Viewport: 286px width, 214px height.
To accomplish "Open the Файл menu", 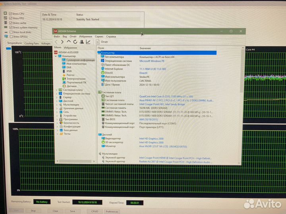I will coord(57,36).
